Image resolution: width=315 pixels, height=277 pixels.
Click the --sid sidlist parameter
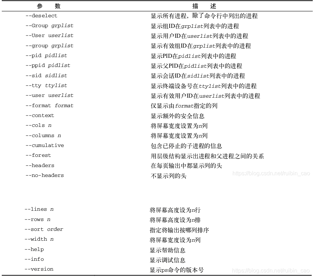pos(46,75)
